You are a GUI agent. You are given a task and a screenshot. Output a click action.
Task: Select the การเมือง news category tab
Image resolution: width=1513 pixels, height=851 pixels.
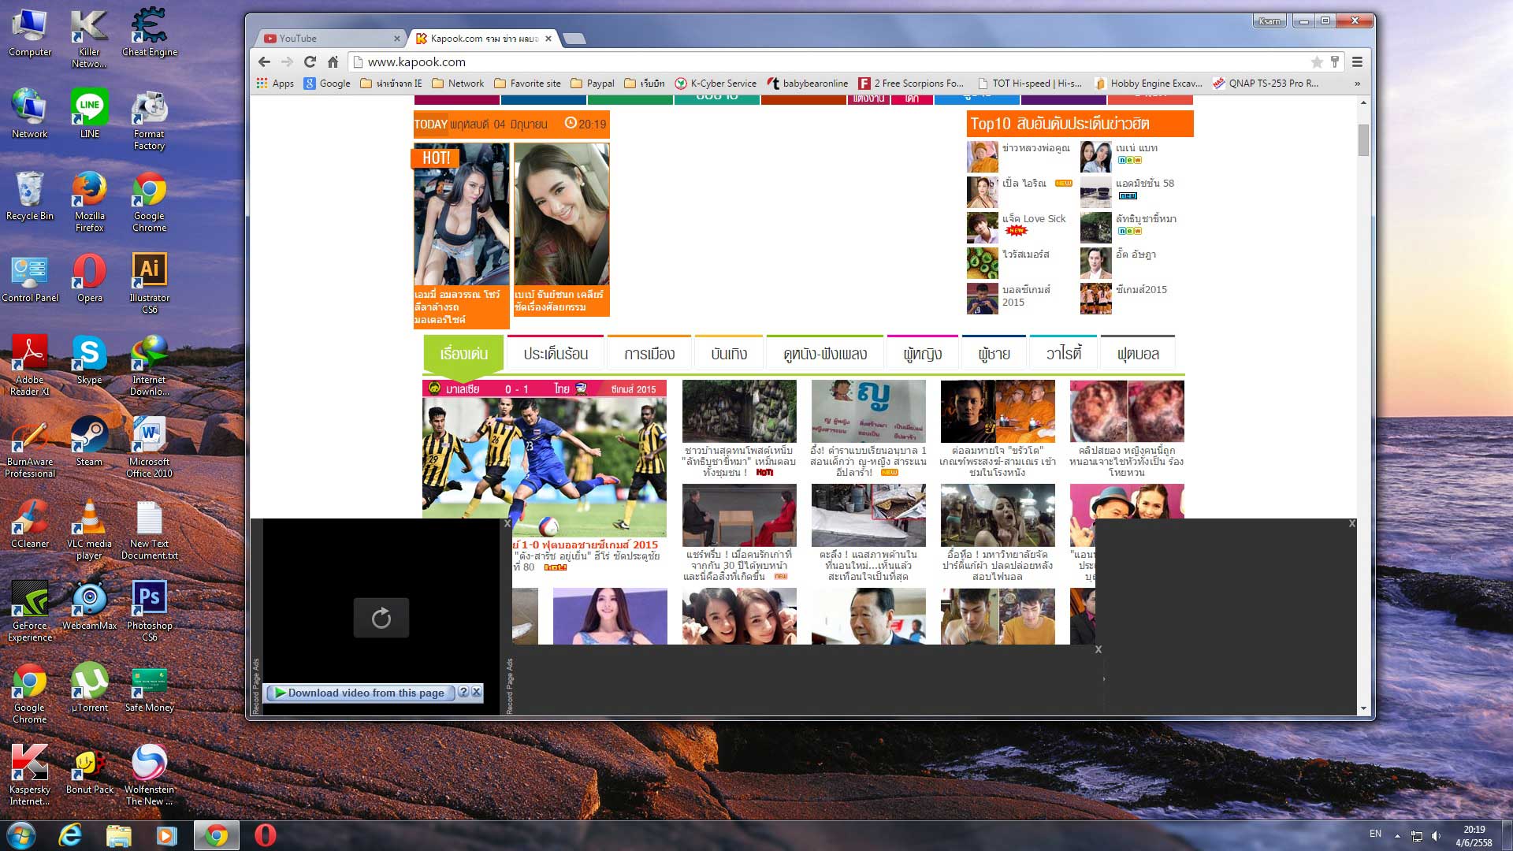tap(649, 354)
